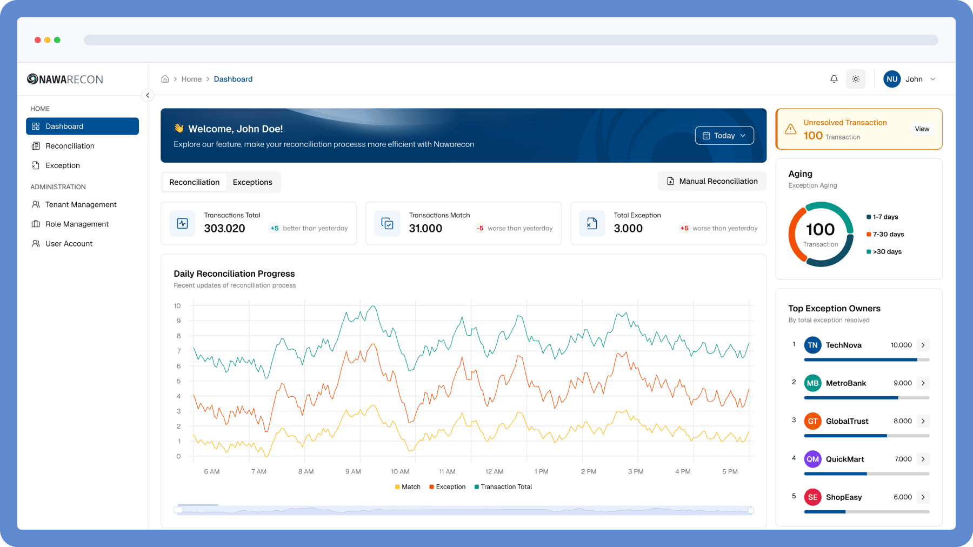973x547 pixels.
Task: Open User Account page
Action: pos(82,243)
